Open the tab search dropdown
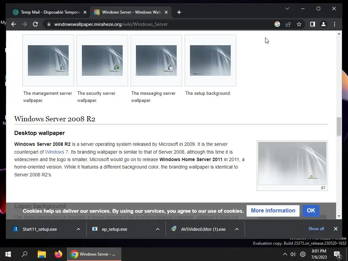 (287, 8)
